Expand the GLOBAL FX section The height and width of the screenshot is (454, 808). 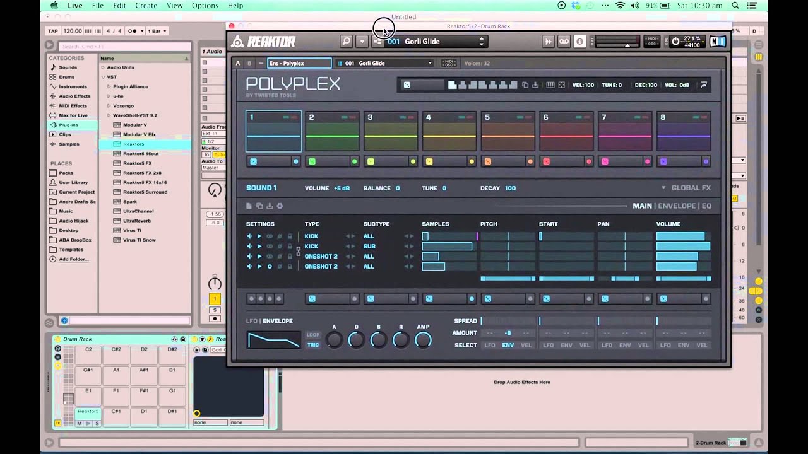(686, 188)
